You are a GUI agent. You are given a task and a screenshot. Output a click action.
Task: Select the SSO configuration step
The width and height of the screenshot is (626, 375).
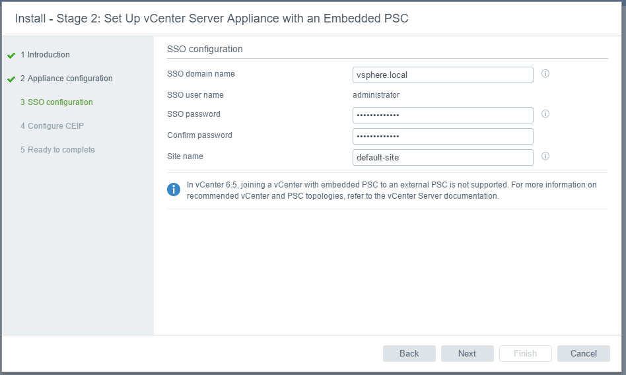tap(56, 102)
